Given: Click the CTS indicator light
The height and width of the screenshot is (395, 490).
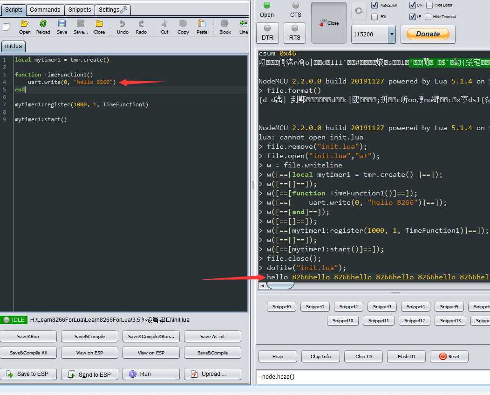Looking at the screenshot, I should [296, 5].
